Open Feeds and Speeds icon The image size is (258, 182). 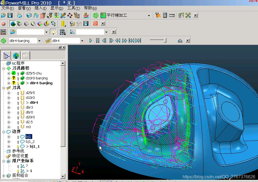click(36, 15)
